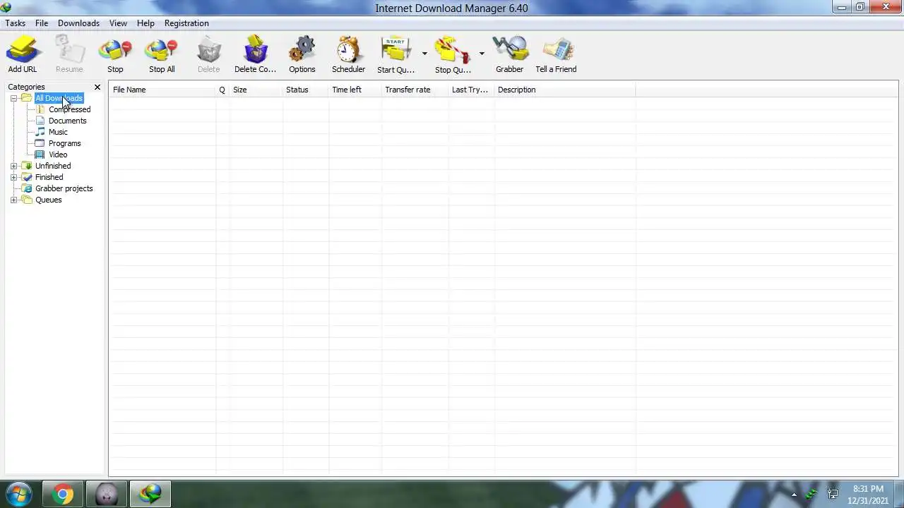The height and width of the screenshot is (508, 904).
Task: Select the Documents category
Action: coord(67,121)
